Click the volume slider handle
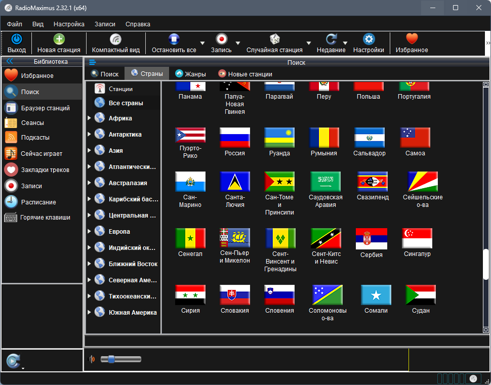 point(111,359)
